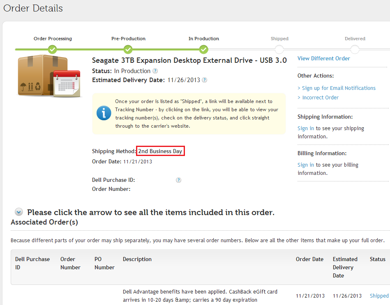Image resolution: width=390 pixels, height=305 pixels.
Task: Expand the order items list arrow
Action: [x=18, y=212]
